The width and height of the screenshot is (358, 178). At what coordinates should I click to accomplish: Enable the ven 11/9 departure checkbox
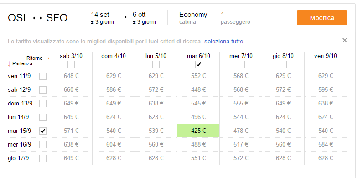point(43,76)
